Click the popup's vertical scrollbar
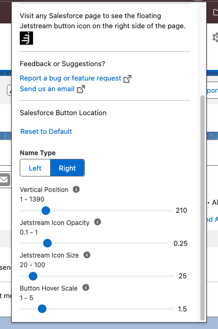This screenshot has width=218, height=329. coord(203,208)
